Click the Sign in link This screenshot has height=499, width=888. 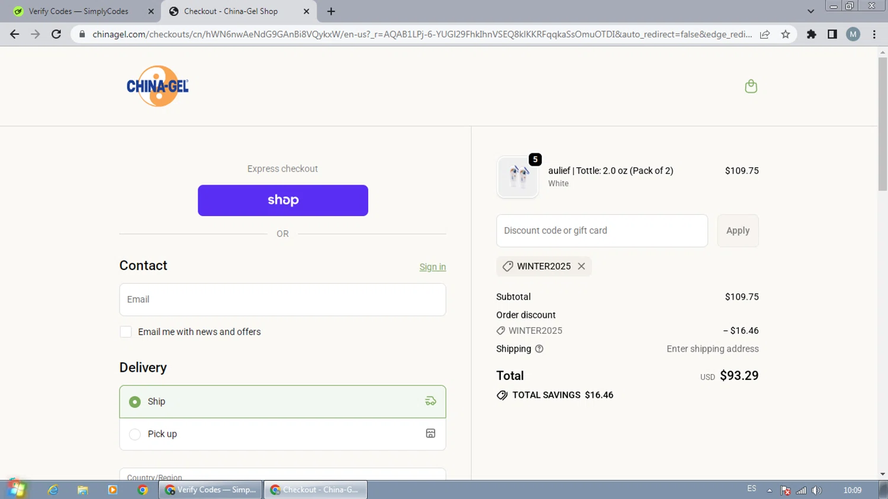(x=433, y=267)
